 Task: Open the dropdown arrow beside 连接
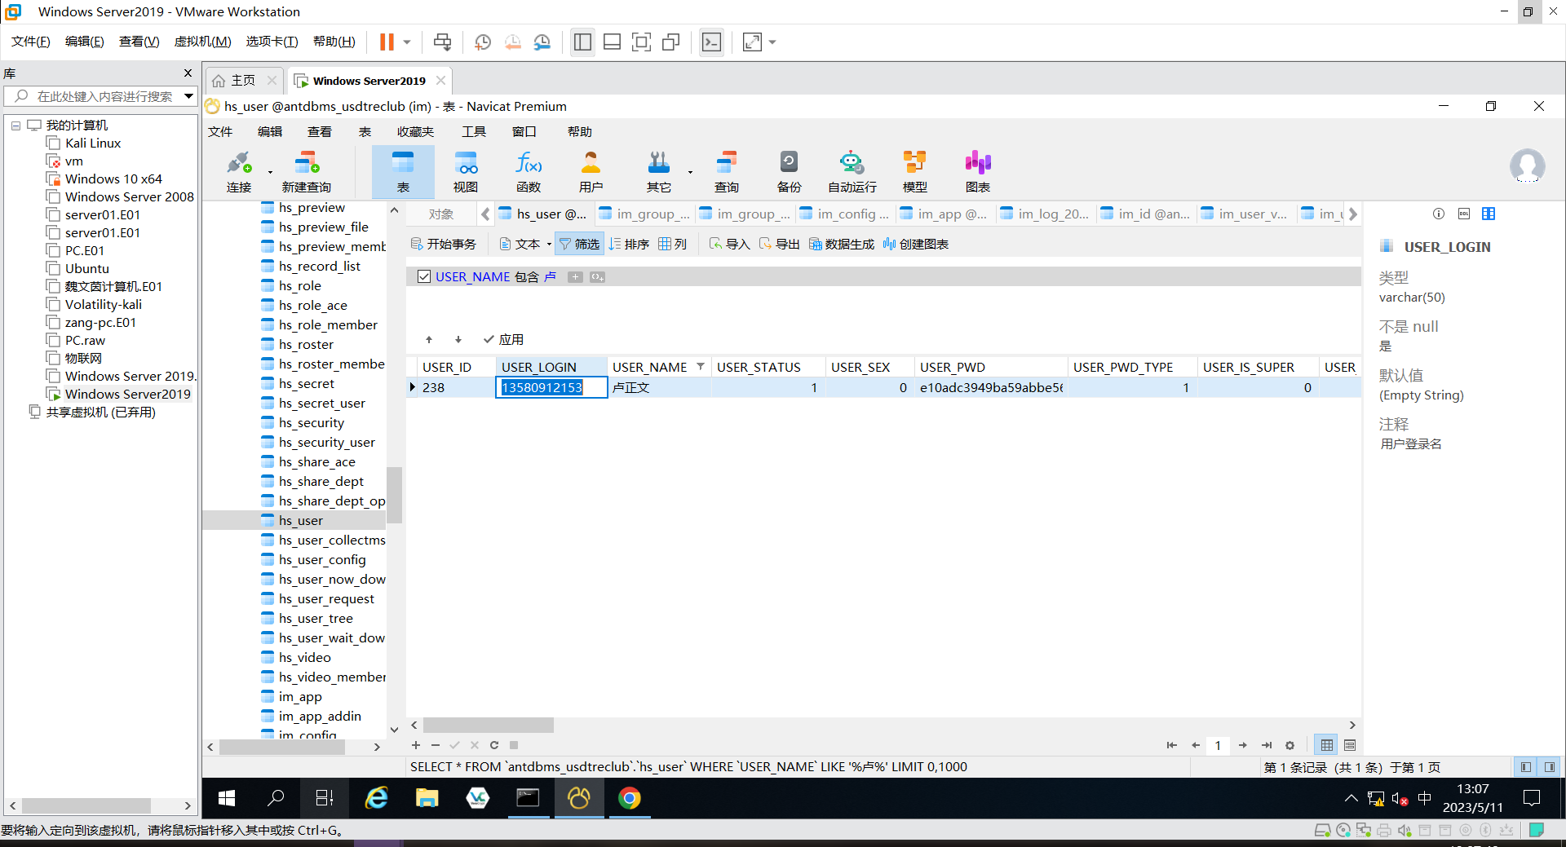(270, 172)
